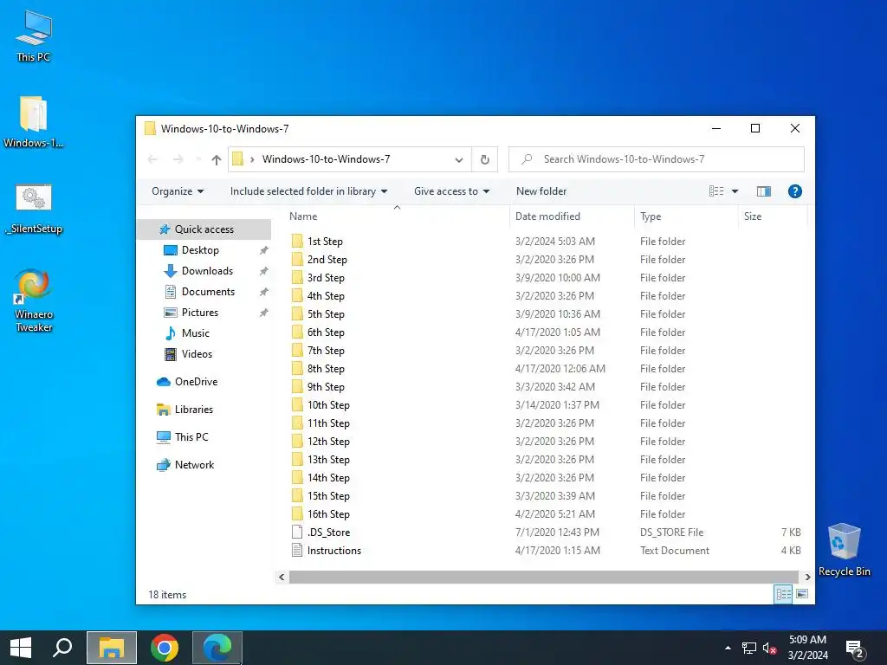
Task: Select Libraries in navigation pane
Action: (x=193, y=410)
